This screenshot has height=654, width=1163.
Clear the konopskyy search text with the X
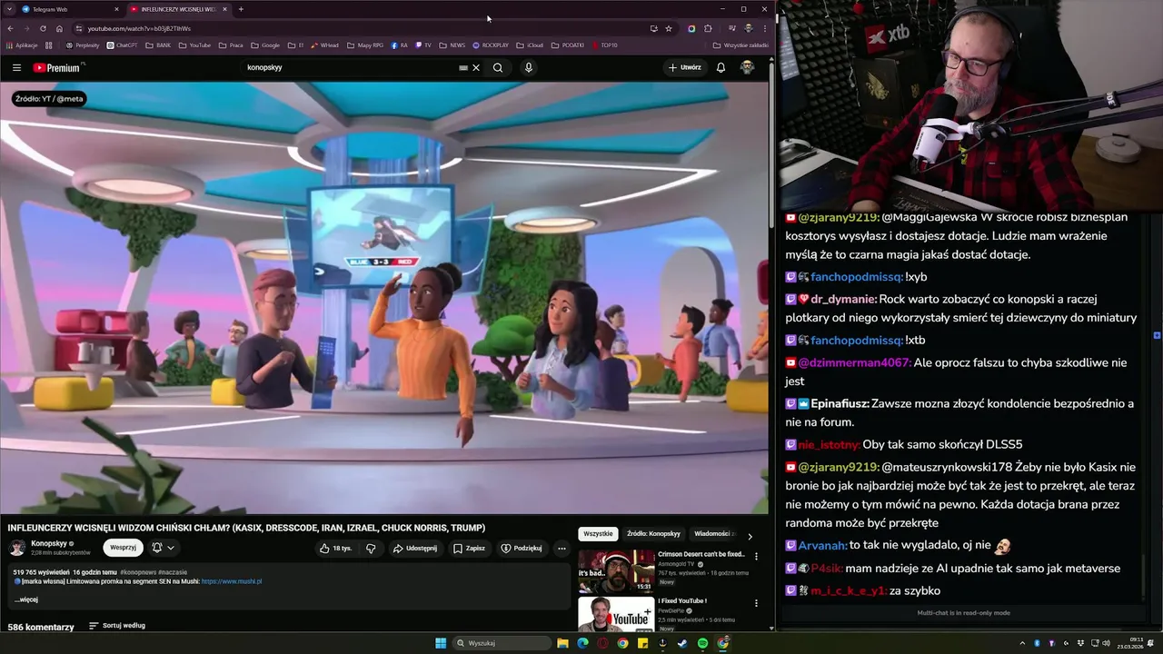click(x=475, y=67)
